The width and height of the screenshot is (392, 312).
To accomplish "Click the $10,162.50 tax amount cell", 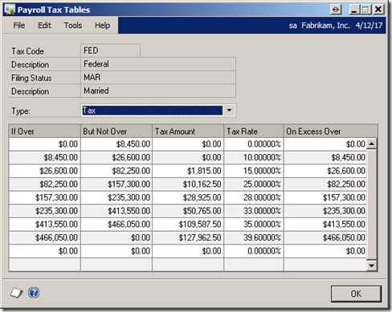I will 188,184.
